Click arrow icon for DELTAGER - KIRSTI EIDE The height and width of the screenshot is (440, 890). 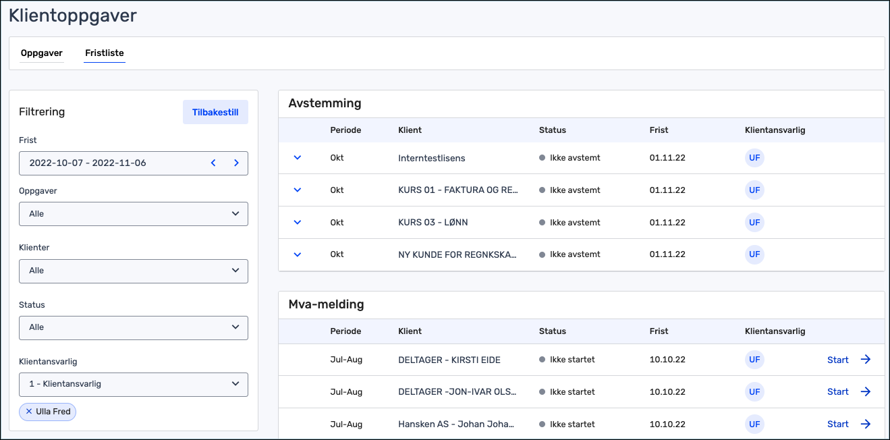(x=866, y=360)
